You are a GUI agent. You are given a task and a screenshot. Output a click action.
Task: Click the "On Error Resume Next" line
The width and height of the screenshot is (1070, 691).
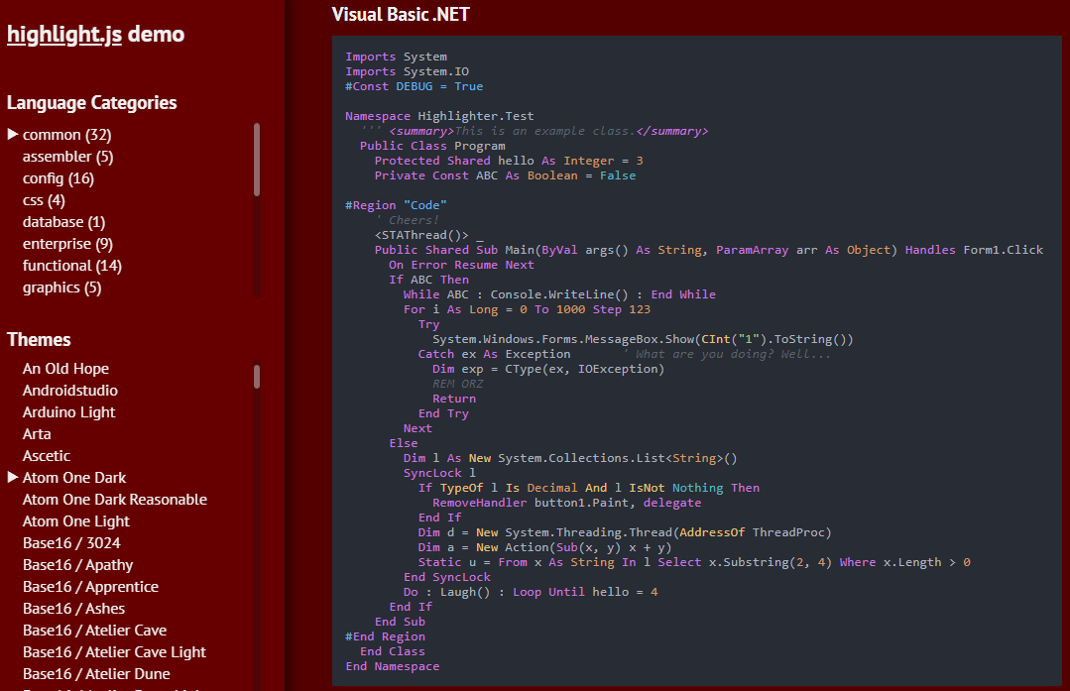(461, 265)
